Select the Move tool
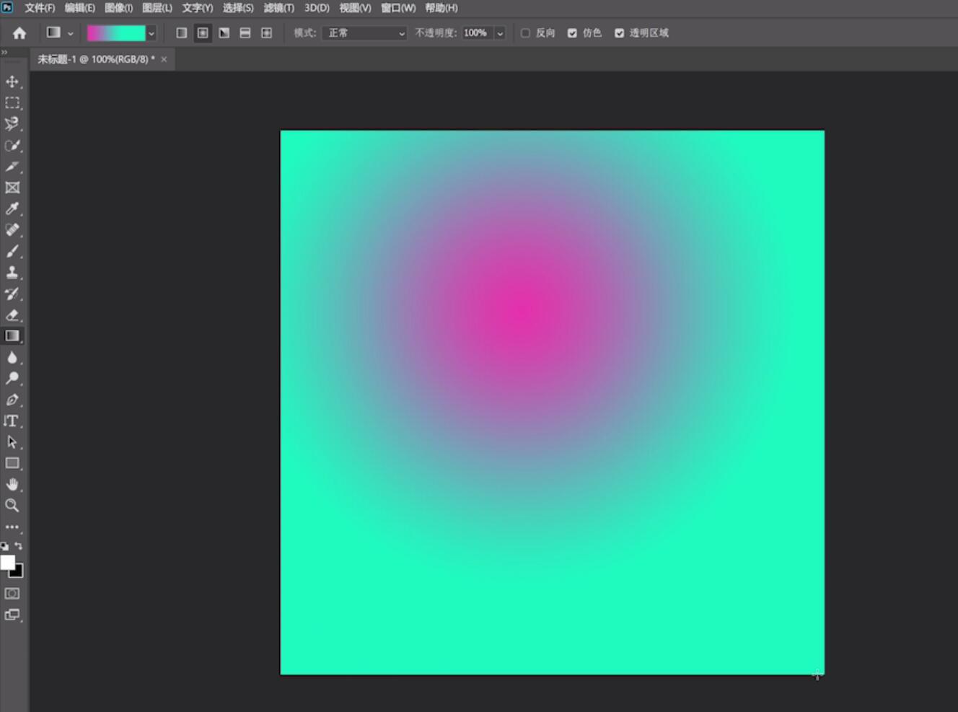The image size is (958, 712). [x=12, y=82]
